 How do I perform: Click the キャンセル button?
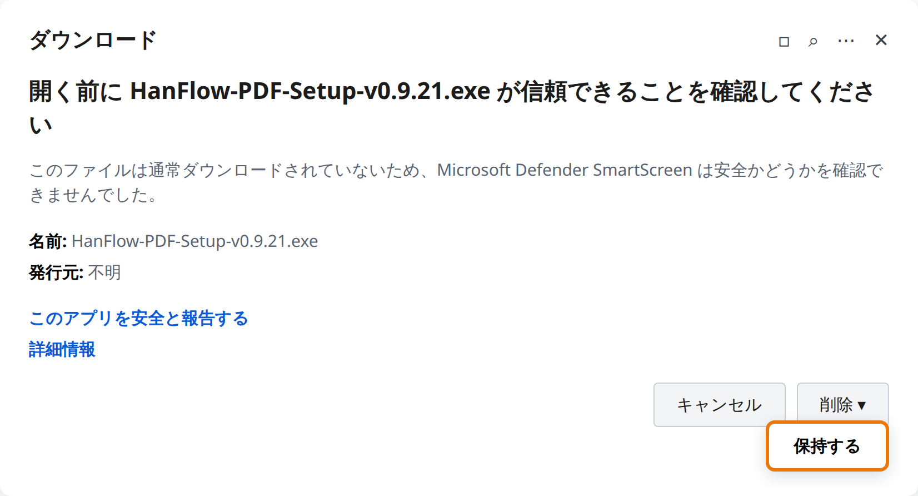click(719, 405)
